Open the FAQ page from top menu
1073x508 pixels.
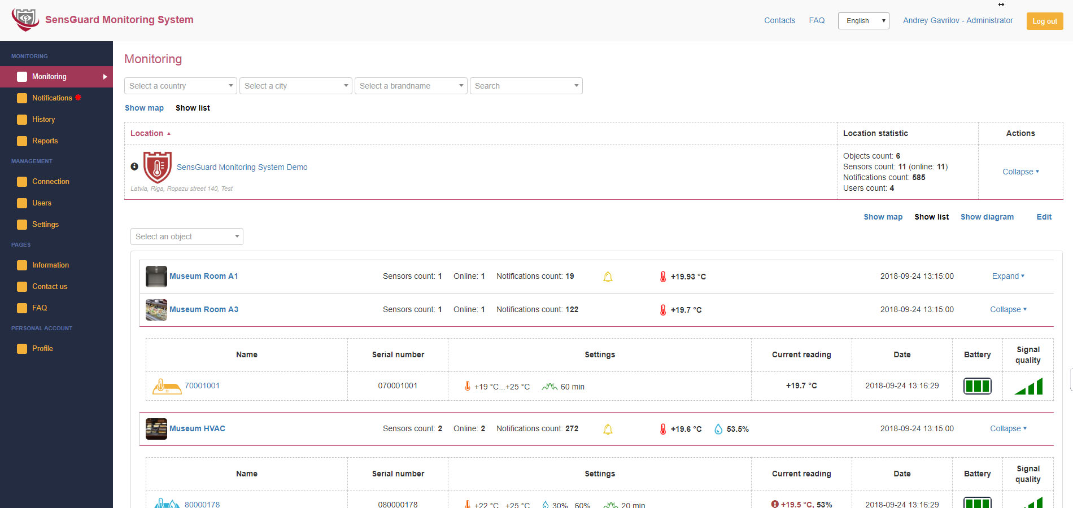point(817,20)
